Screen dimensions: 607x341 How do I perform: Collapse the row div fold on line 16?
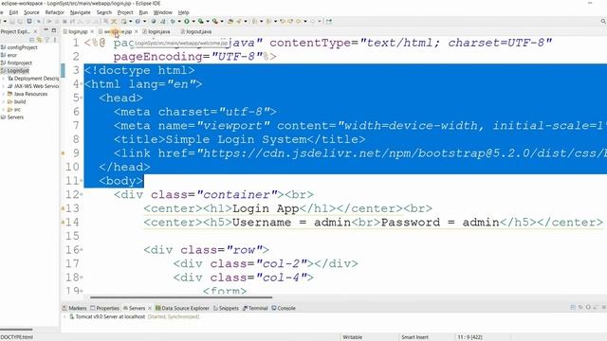[82, 250]
